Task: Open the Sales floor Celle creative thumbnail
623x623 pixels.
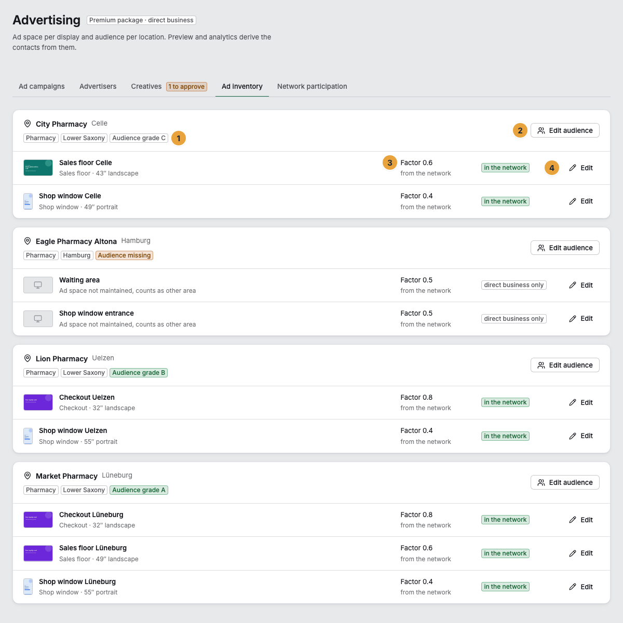Action: coord(38,168)
